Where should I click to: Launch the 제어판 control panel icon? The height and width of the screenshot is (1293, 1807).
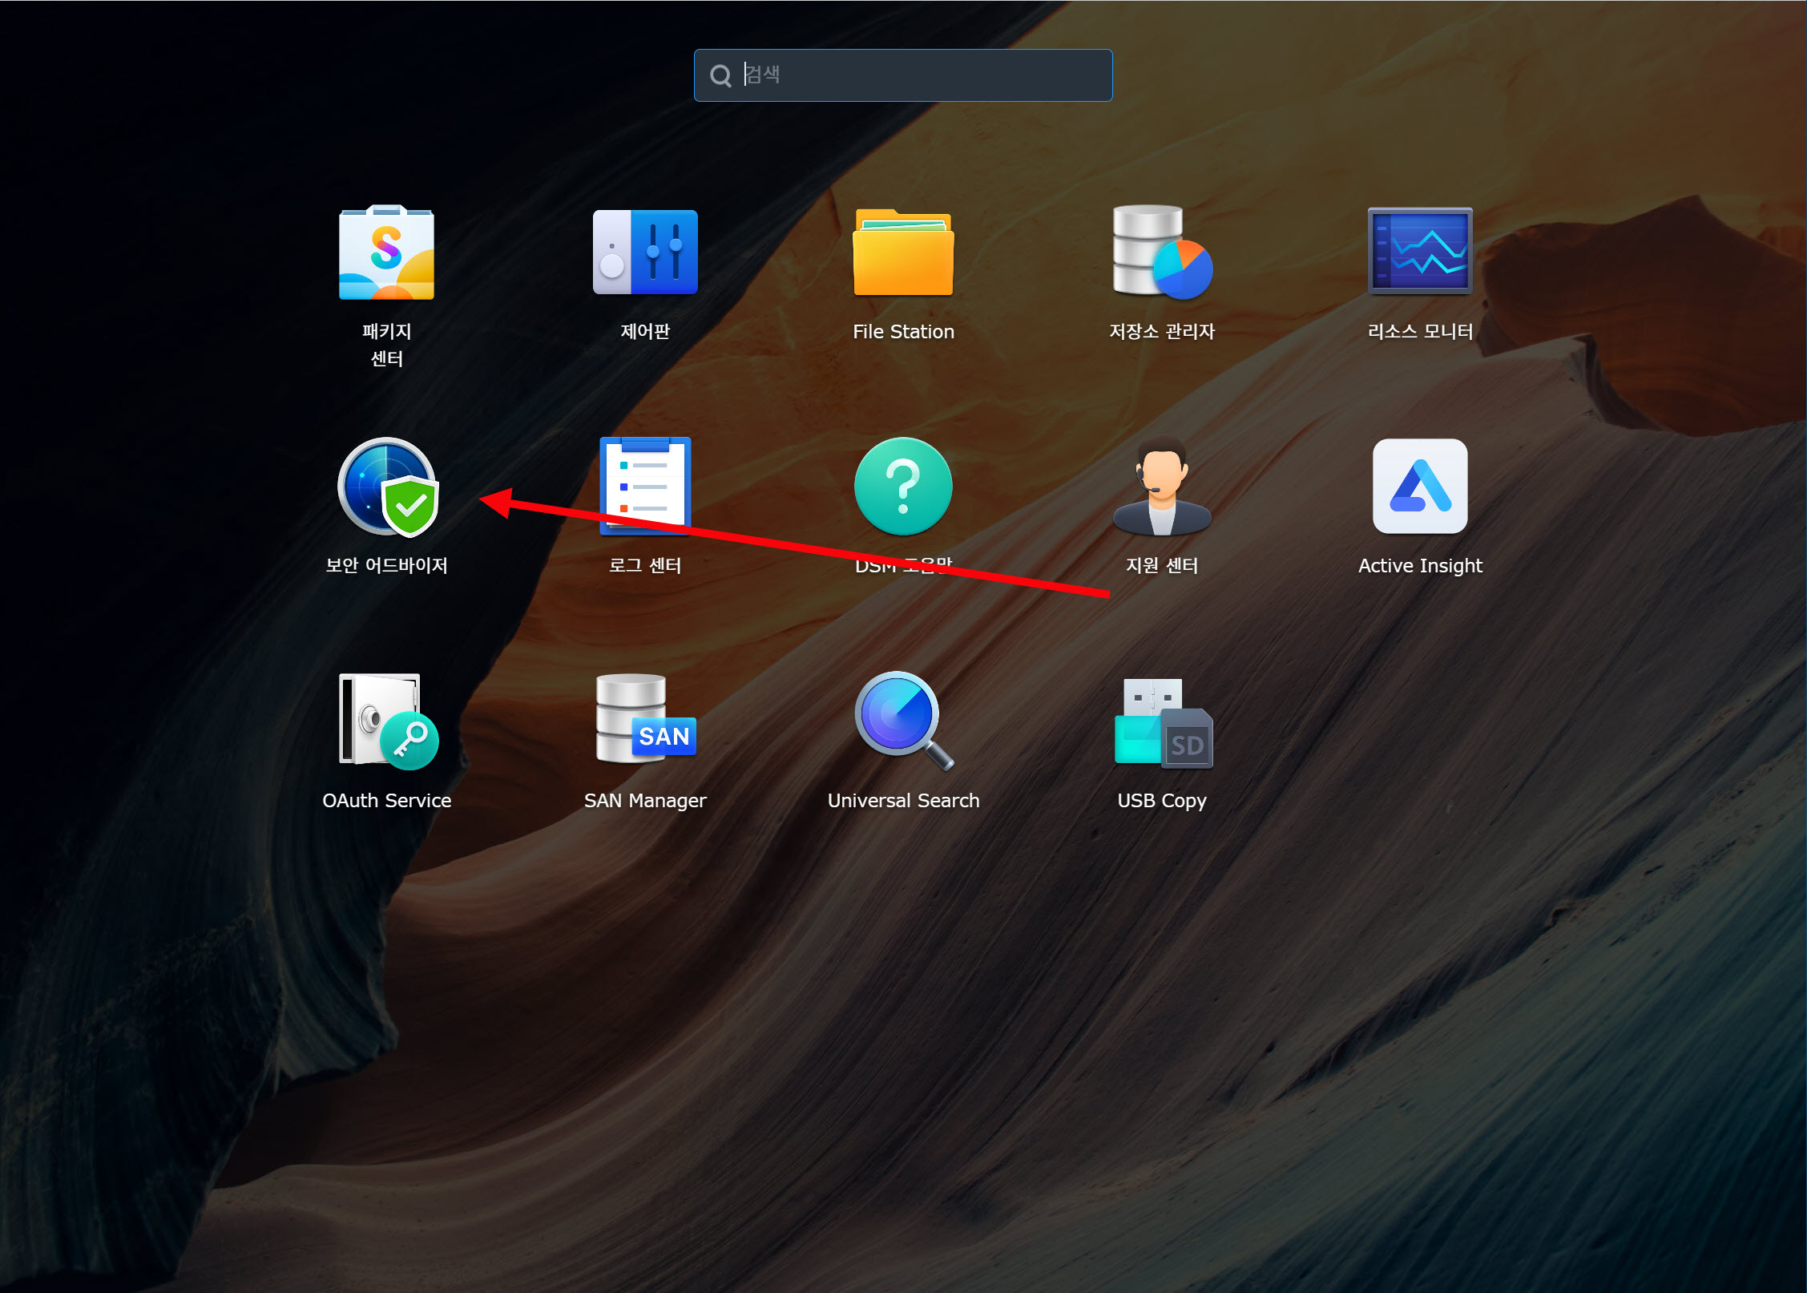click(645, 253)
